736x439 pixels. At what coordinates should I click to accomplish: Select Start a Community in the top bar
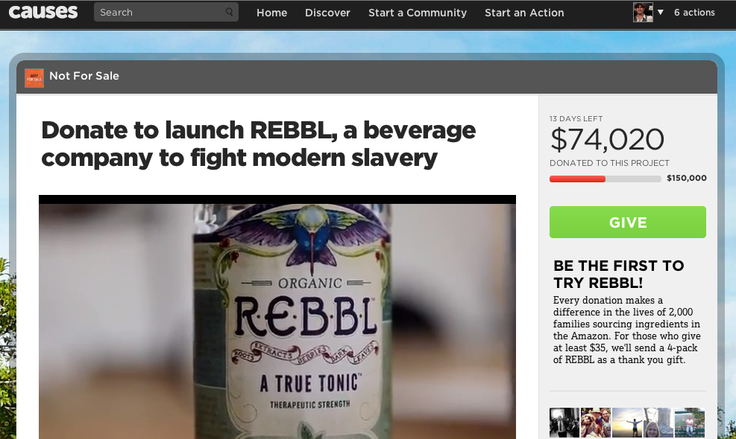pyautogui.click(x=418, y=13)
